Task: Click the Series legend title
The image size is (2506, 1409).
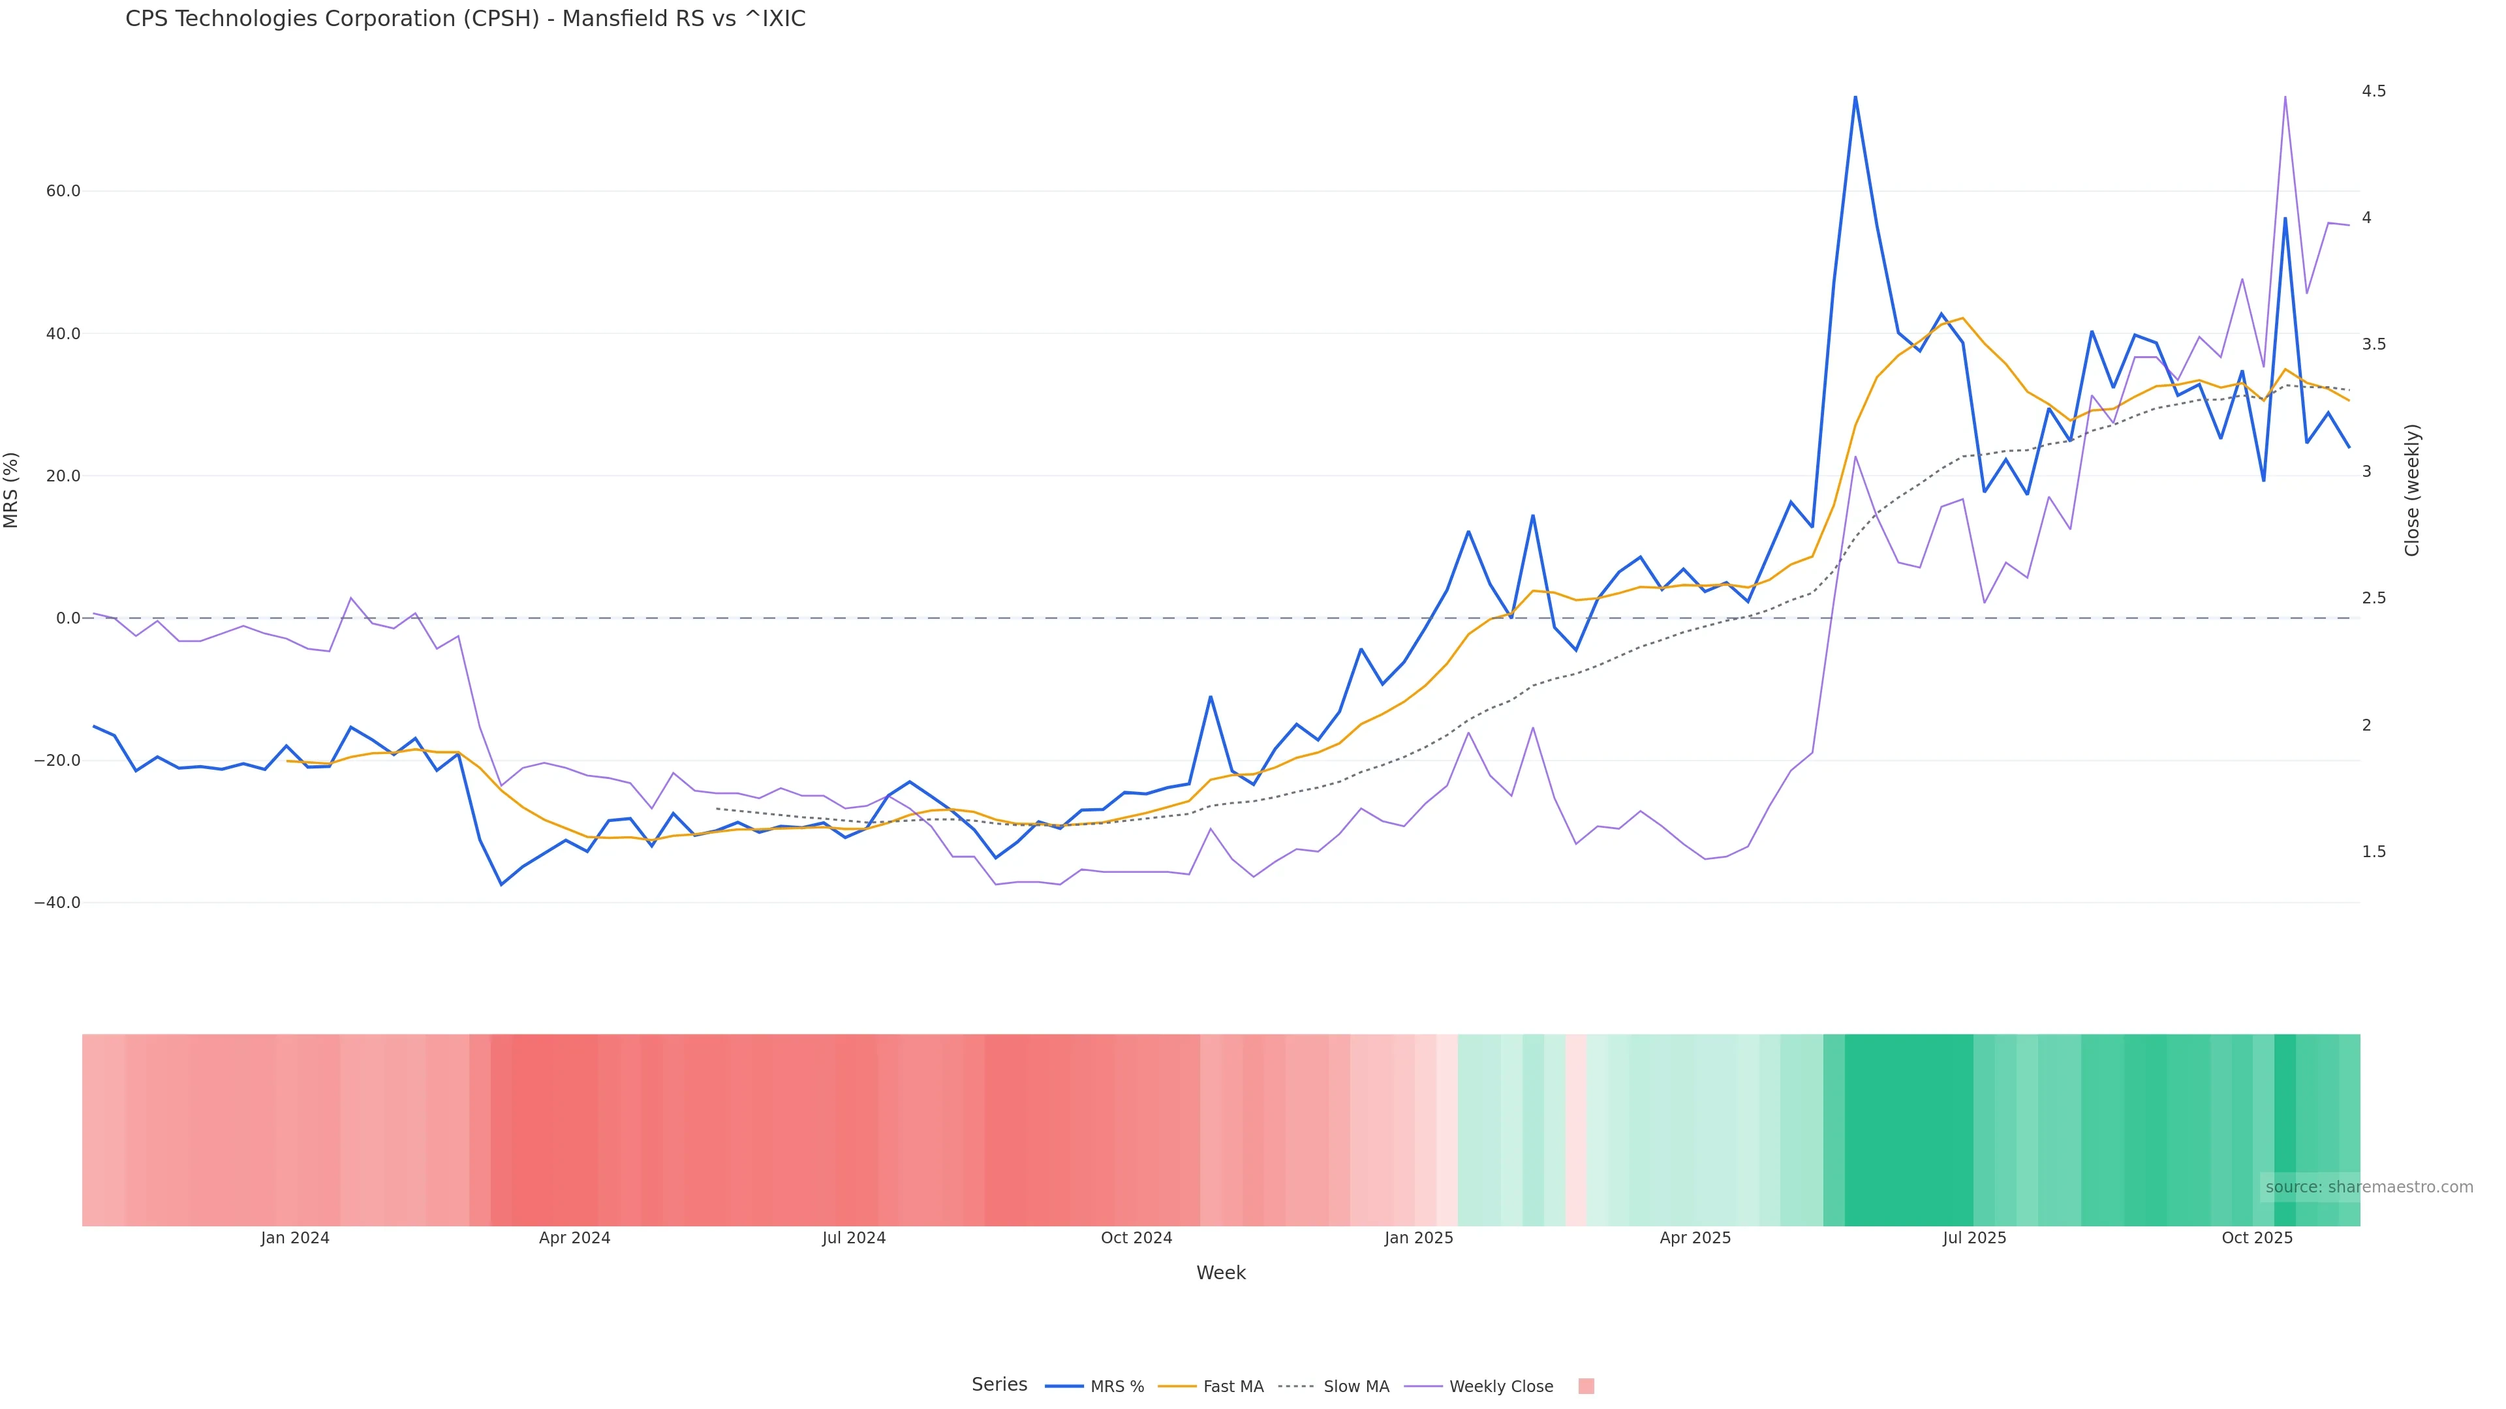Action: [x=999, y=1385]
